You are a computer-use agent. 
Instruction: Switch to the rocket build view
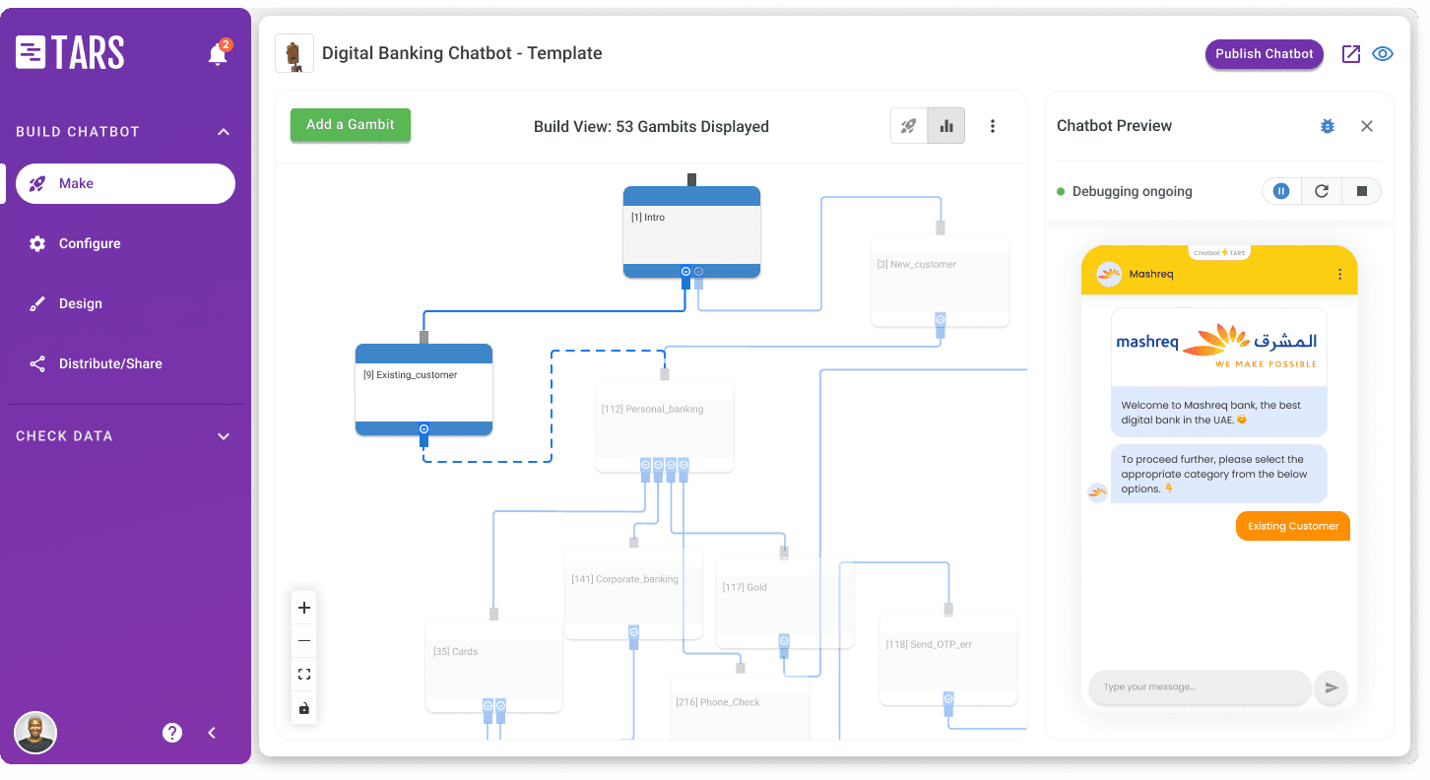909,126
